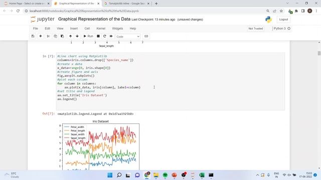
Task: Open the clock showing 15:03
Action: point(306,175)
